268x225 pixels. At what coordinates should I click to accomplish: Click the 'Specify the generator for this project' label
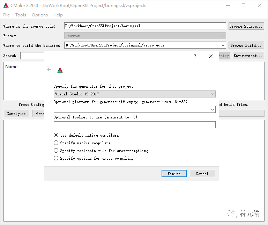pos(93,86)
